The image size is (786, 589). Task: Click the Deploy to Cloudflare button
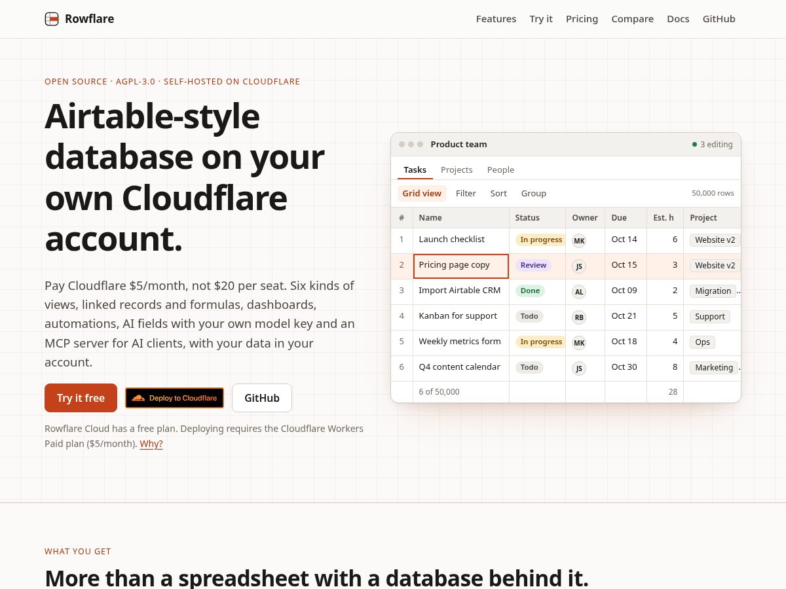(x=174, y=398)
